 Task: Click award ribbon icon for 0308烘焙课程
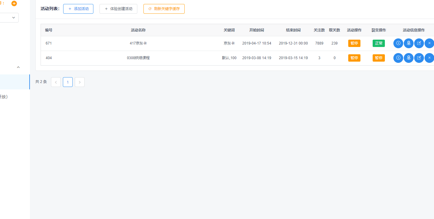click(x=408, y=58)
